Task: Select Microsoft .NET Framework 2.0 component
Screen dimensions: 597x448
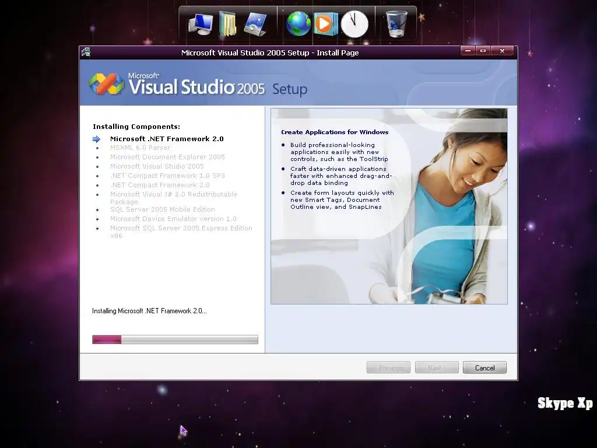Action: pos(167,139)
